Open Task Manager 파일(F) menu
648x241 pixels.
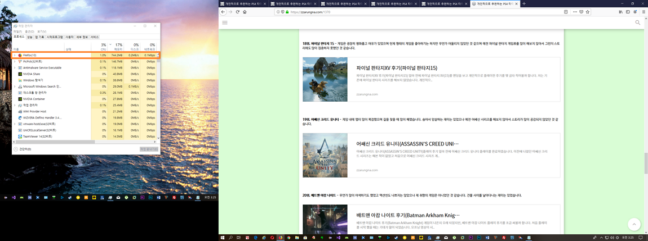tap(18, 31)
